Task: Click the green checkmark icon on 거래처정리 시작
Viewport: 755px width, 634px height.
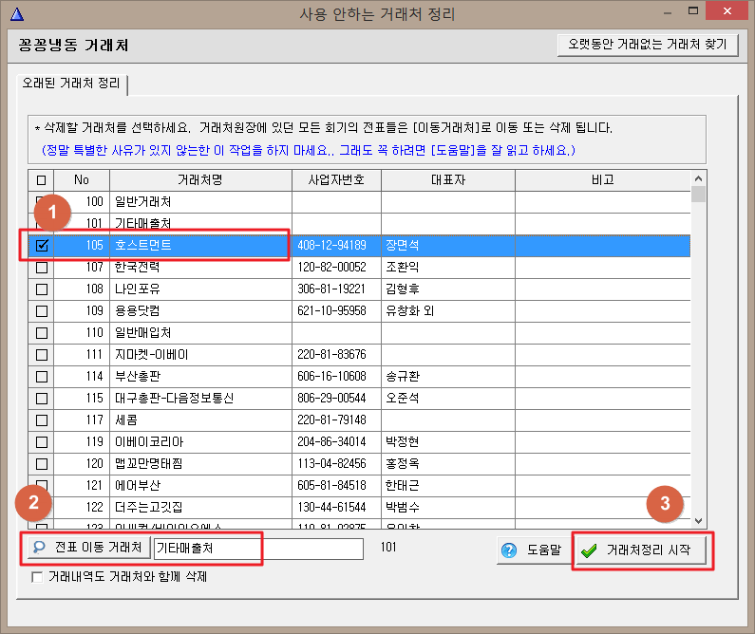Action: (589, 550)
